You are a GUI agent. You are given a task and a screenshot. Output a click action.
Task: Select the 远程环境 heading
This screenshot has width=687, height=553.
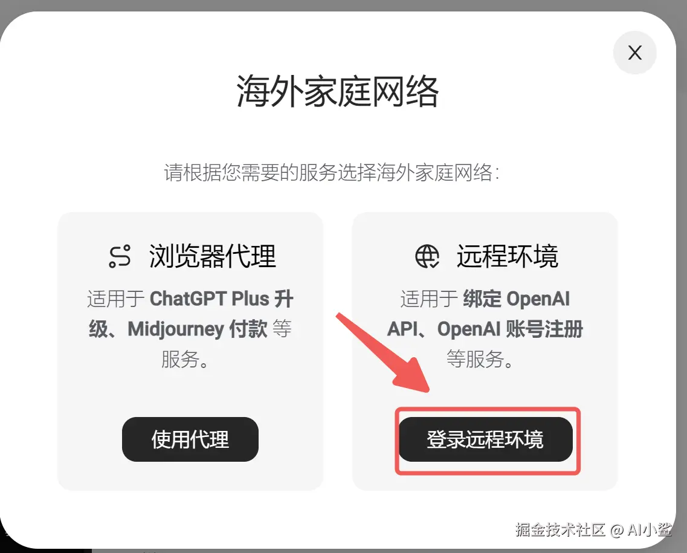pyautogui.click(x=508, y=256)
